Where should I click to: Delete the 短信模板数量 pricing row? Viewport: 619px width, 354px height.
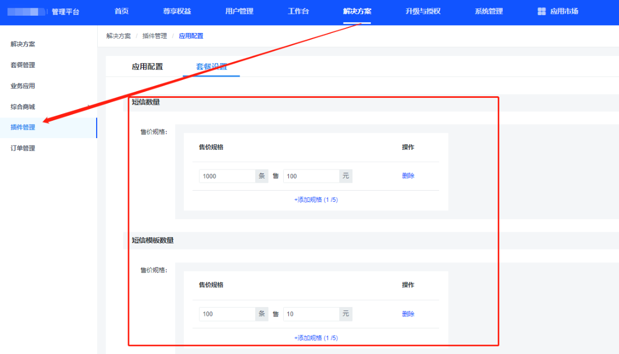[x=408, y=314]
